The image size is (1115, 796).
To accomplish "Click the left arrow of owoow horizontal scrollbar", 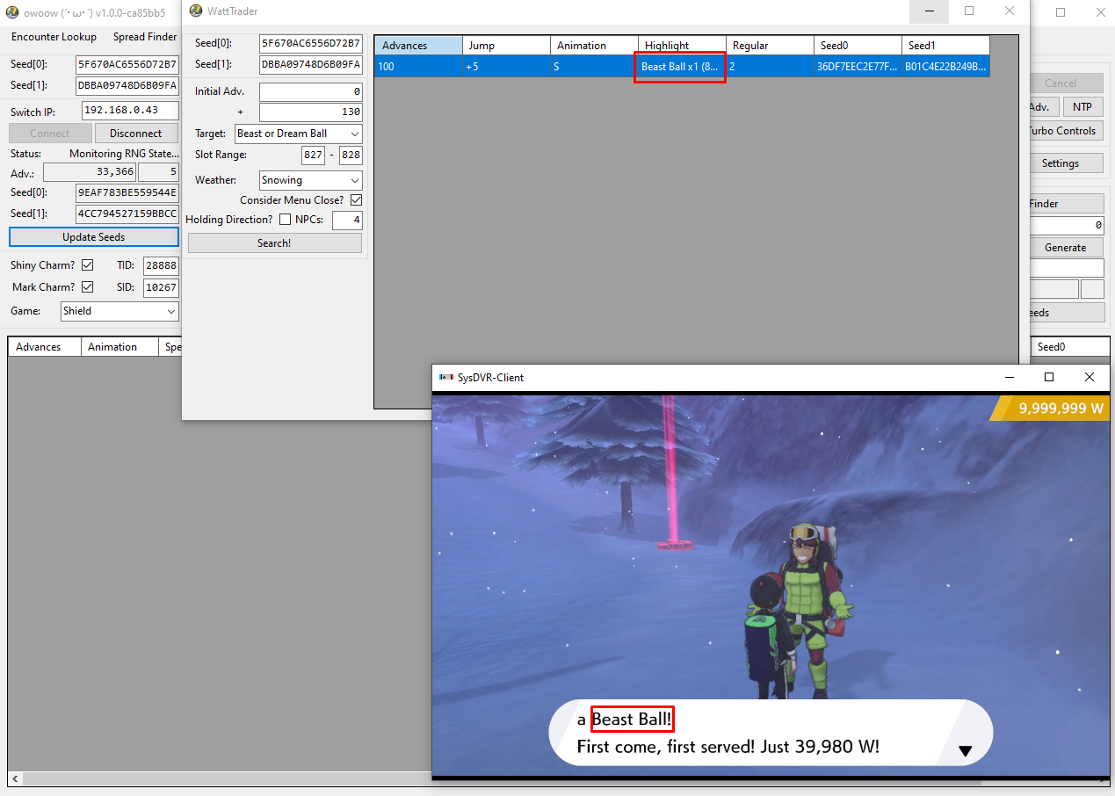I will tap(15, 779).
